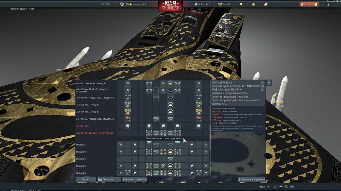This screenshot has width=341, height=191.
Task: Select red preset AGM-154A1 x5
Action: tap(83, 126)
